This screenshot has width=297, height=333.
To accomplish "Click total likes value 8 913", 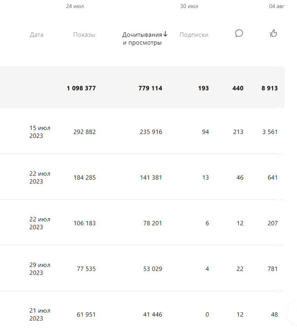I will pos(269,88).
